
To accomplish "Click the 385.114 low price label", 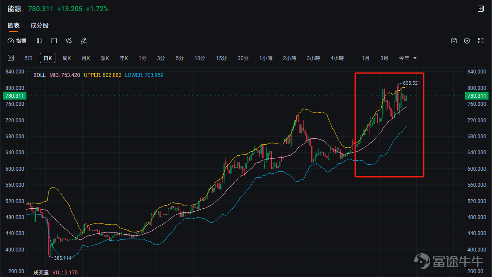I will tap(63, 258).
